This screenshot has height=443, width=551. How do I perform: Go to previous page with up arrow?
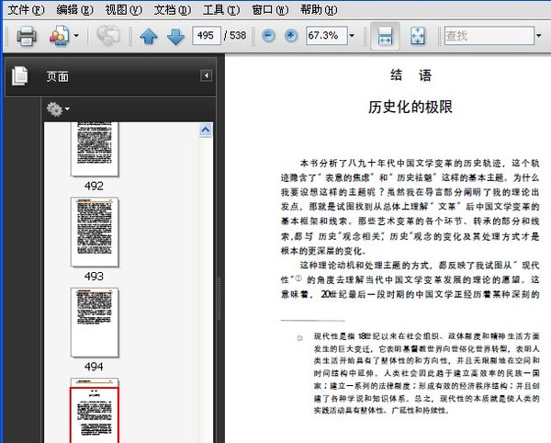pyautogui.click(x=149, y=37)
